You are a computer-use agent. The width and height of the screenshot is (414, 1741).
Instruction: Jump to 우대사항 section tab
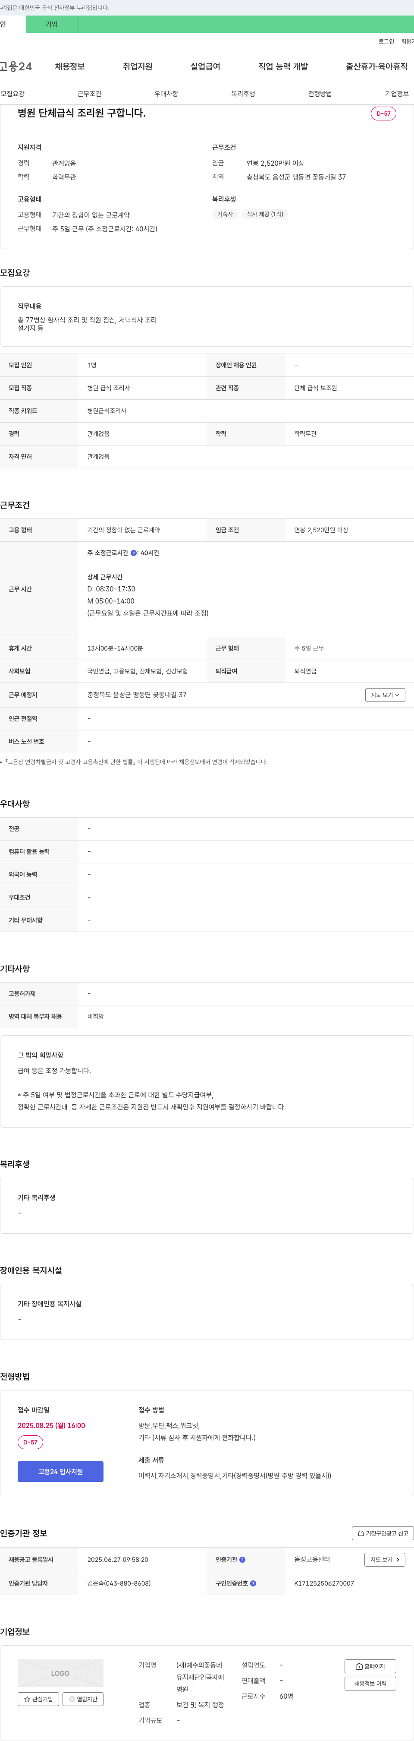pos(166,94)
